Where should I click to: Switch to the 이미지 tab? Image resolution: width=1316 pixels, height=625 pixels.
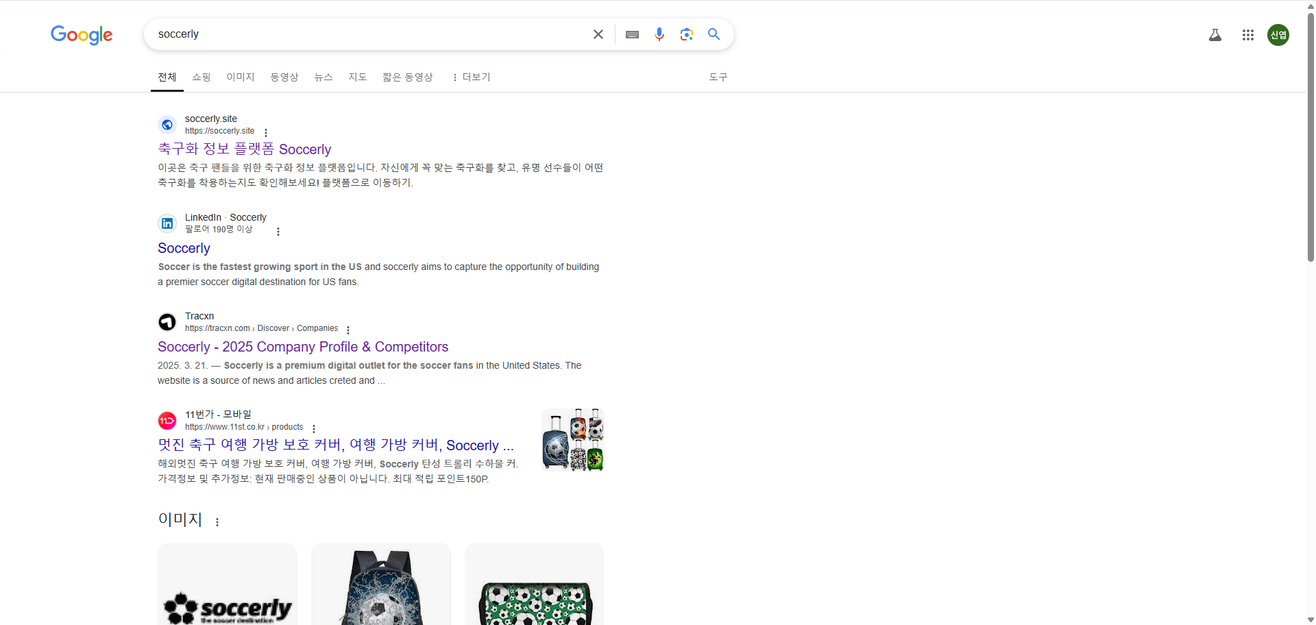pos(241,77)
